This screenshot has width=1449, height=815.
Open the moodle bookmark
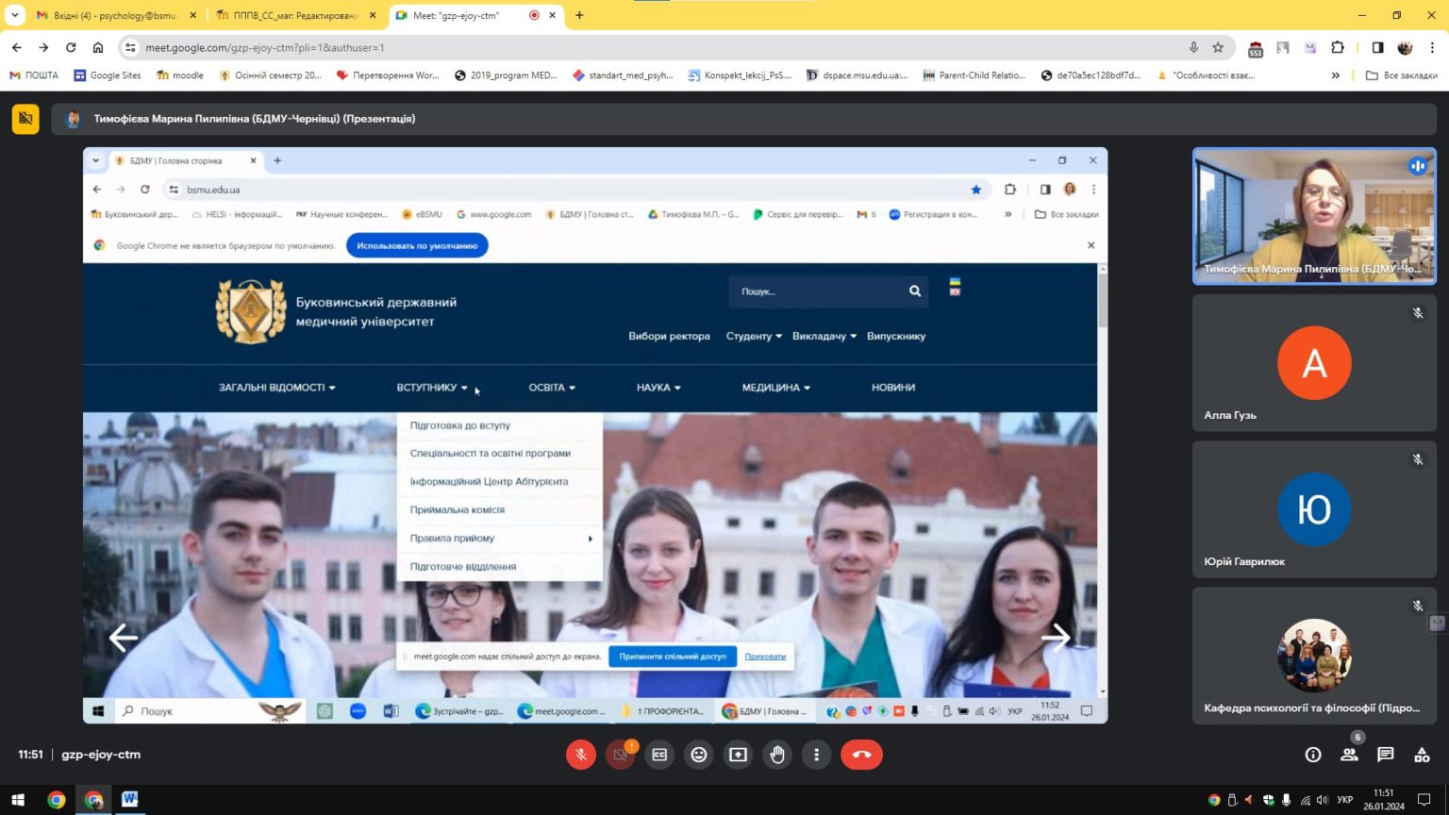click(x=180, y=75)
